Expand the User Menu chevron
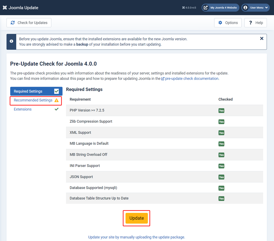Viewport: 274px width, 241px height. [x=267, y=8]
